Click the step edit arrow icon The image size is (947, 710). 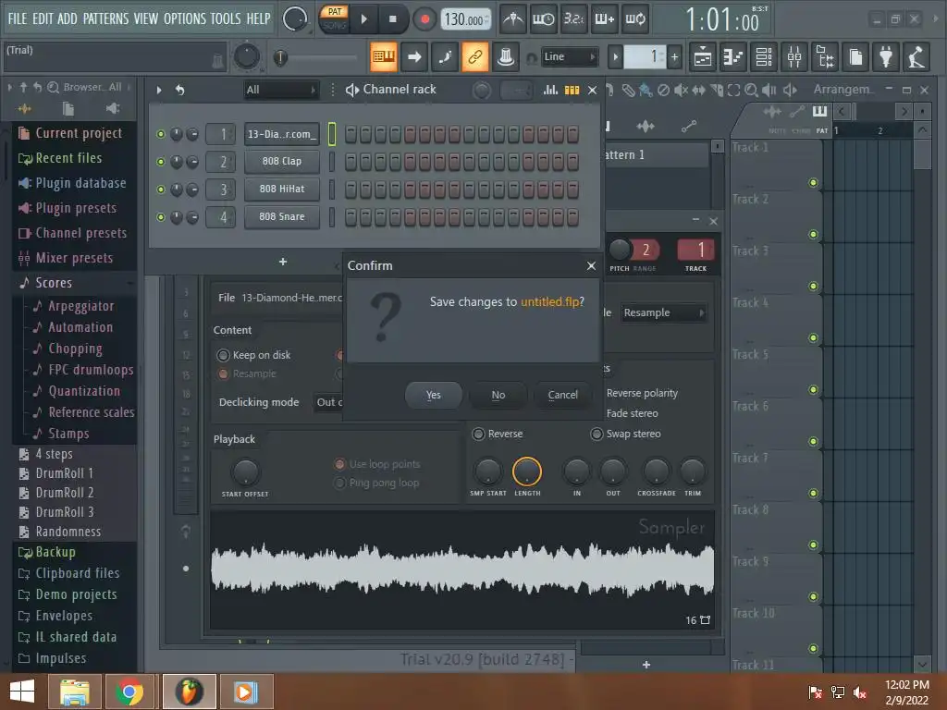click(x=414, y=56)
